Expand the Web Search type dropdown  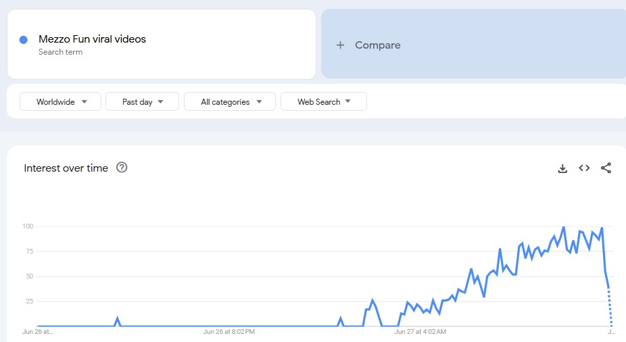(x=323, y=102)
